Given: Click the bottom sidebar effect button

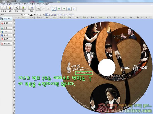Looking at the screenshot, I should pyautogui.click(x=6, y=44).
